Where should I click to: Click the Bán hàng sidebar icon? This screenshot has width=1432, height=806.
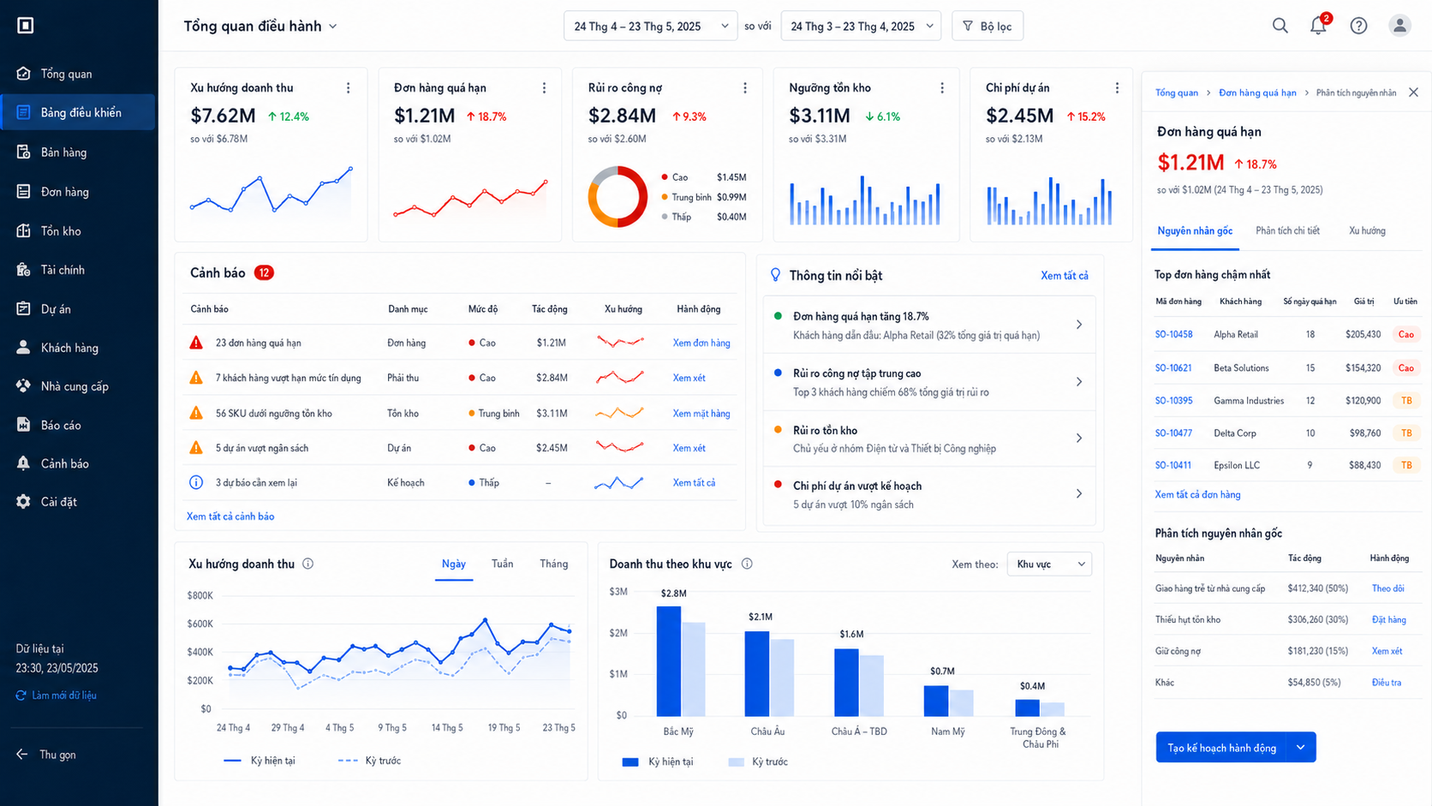click(24, 152)
